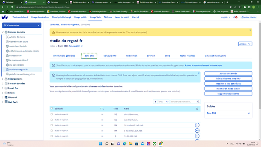
Task: Expand the E-mail Pro section
Action: click(x=3, y=88)
